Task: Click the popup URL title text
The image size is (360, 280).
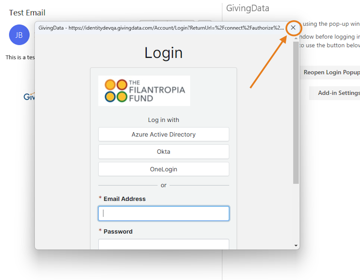Action: tap(161, 28)
